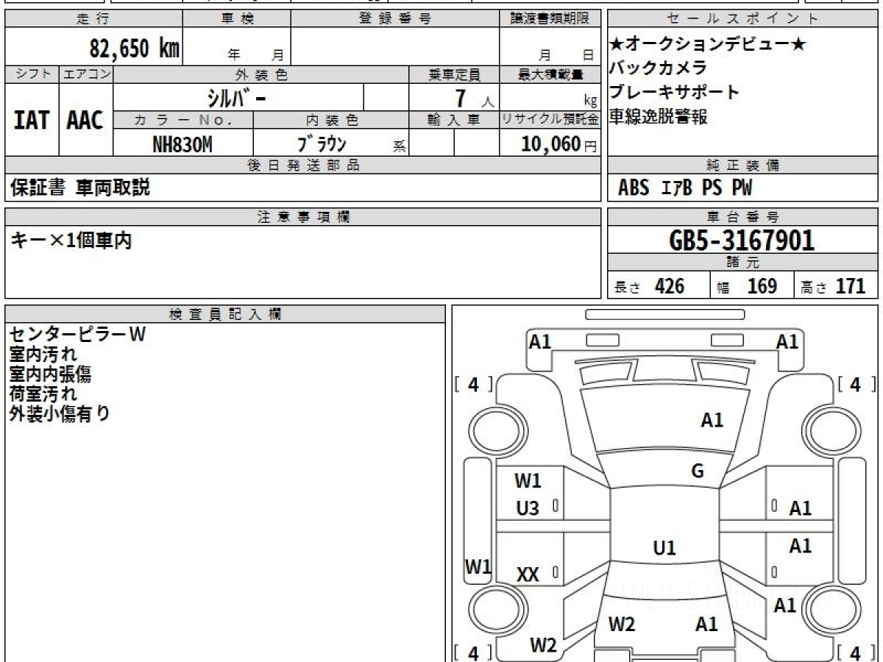Image resolution: width=883 pixels, height=662 pixels.
Task: Click the ブレーキサポート line
Action: coord(674,93)
